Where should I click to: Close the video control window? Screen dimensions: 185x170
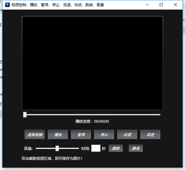(x=175, y=5)
